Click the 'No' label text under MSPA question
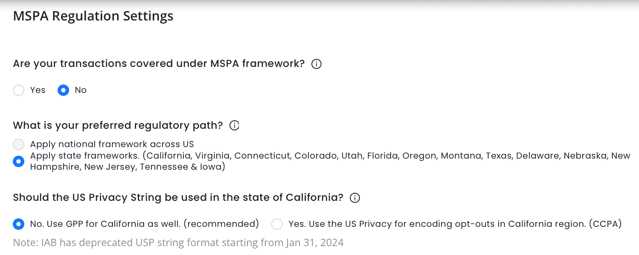This screenshot has height=255, width=639. pos(81,90)
